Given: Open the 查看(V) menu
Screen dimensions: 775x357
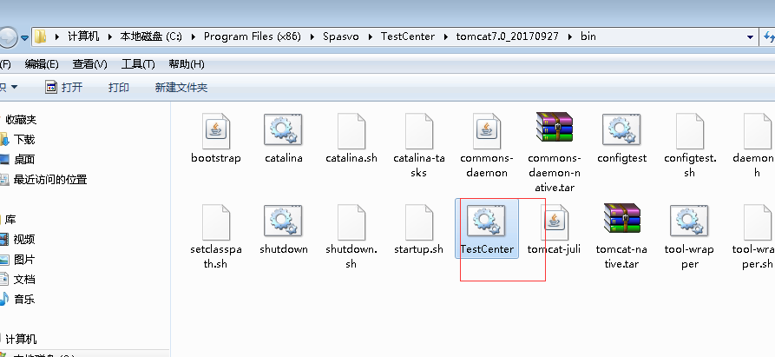Looking at the screenshot, I should pyautogui.click(x=89, y=64).
